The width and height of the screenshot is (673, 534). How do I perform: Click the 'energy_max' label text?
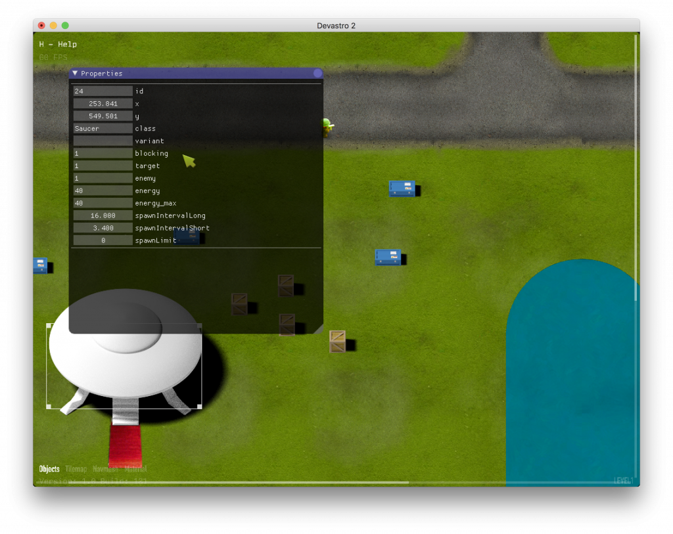[156, 203]
